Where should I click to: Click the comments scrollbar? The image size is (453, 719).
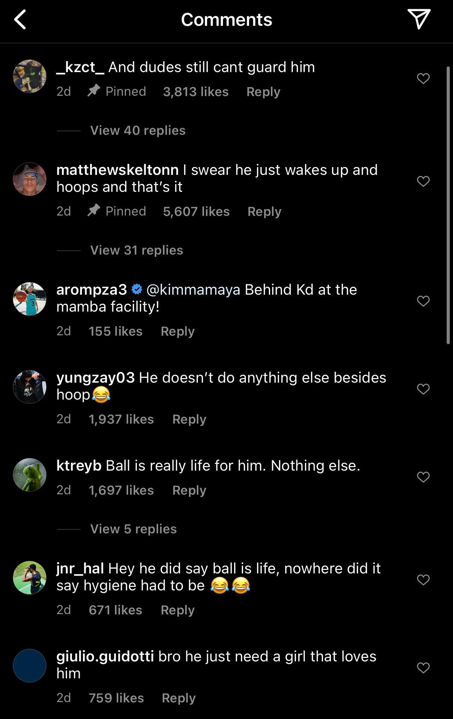448,205
